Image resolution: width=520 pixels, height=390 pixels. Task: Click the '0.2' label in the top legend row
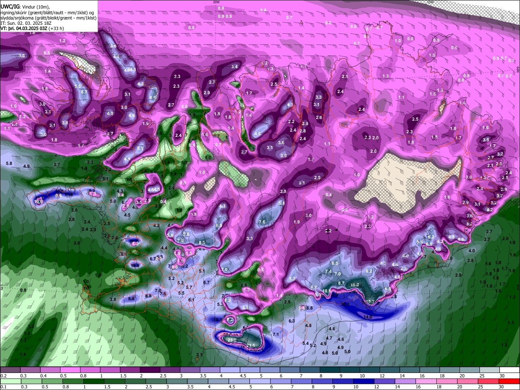point(3,376)
